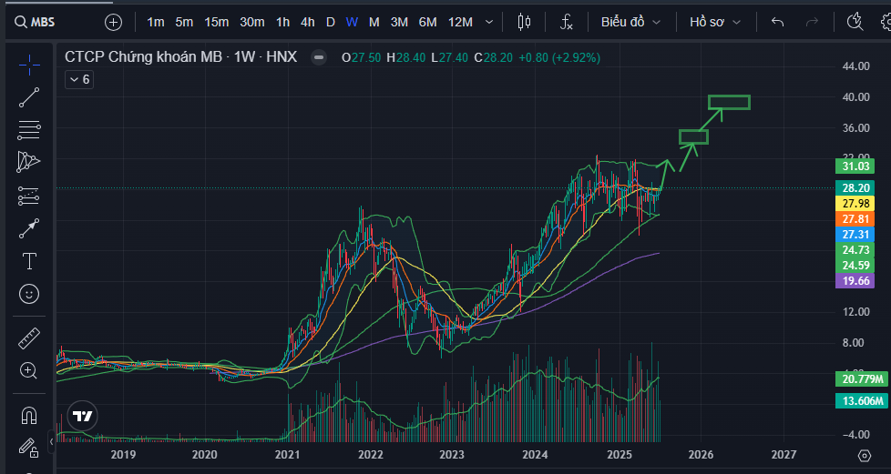Select the ruler measure tool
This screenshot has width=891, height=474.
[x=29, y=338]
